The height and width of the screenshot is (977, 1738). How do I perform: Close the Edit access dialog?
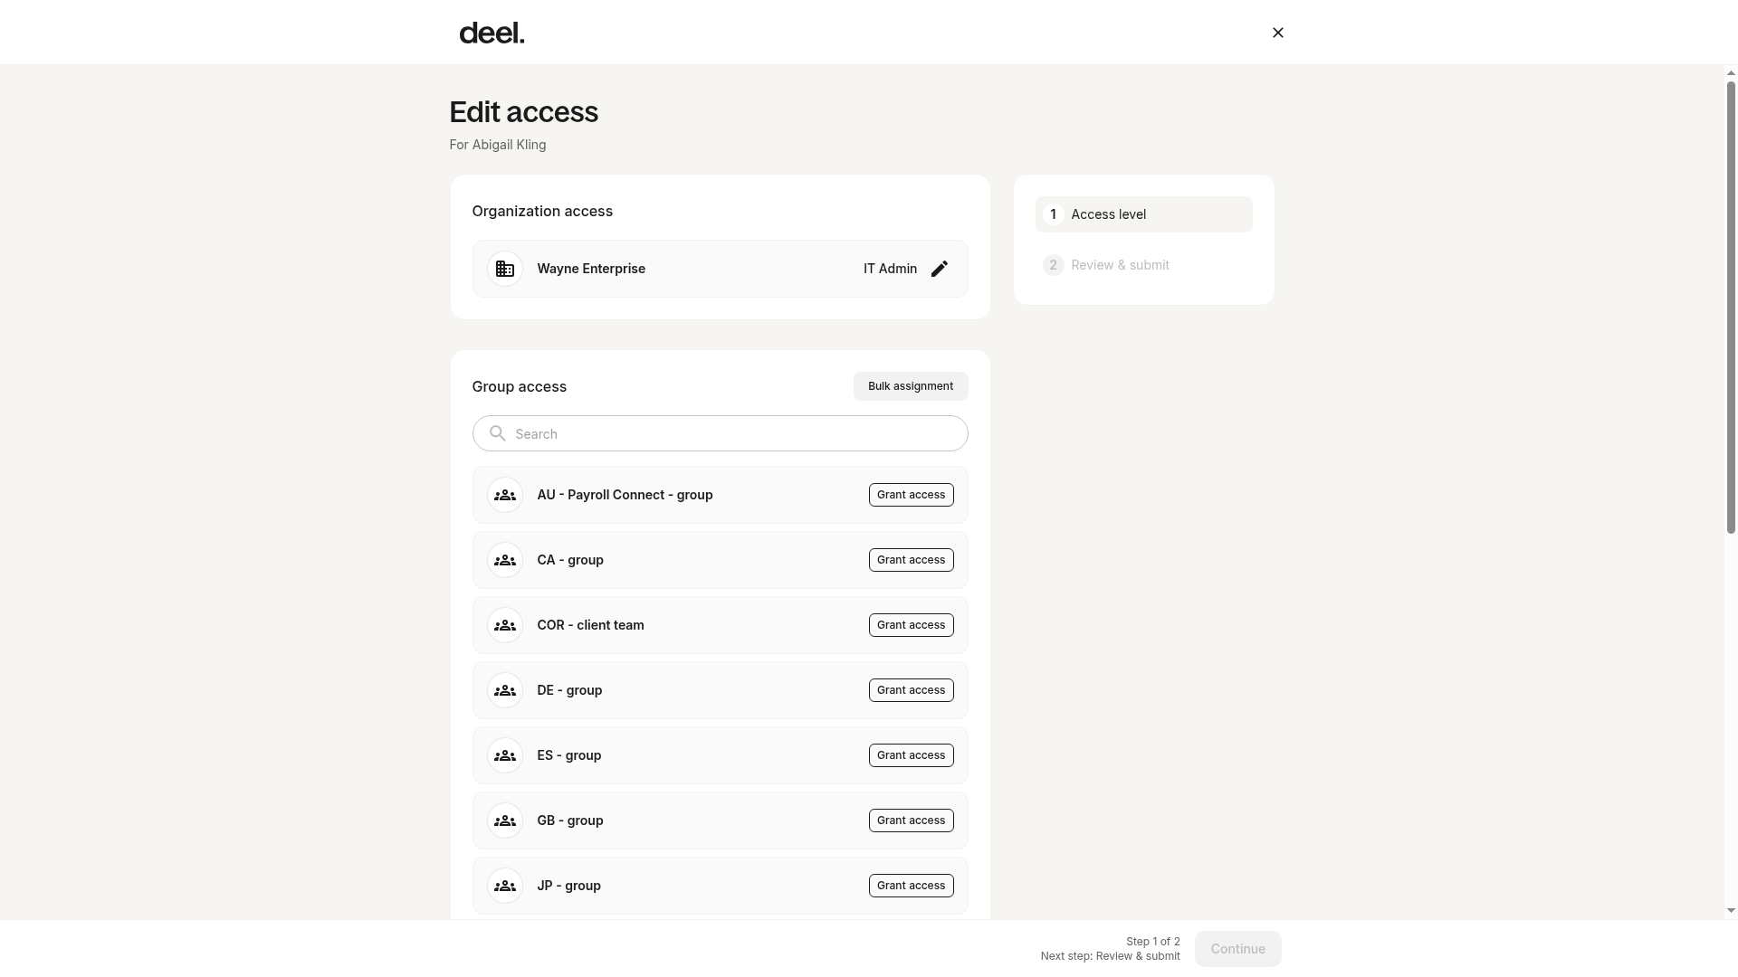click(x=1278, y=33)
